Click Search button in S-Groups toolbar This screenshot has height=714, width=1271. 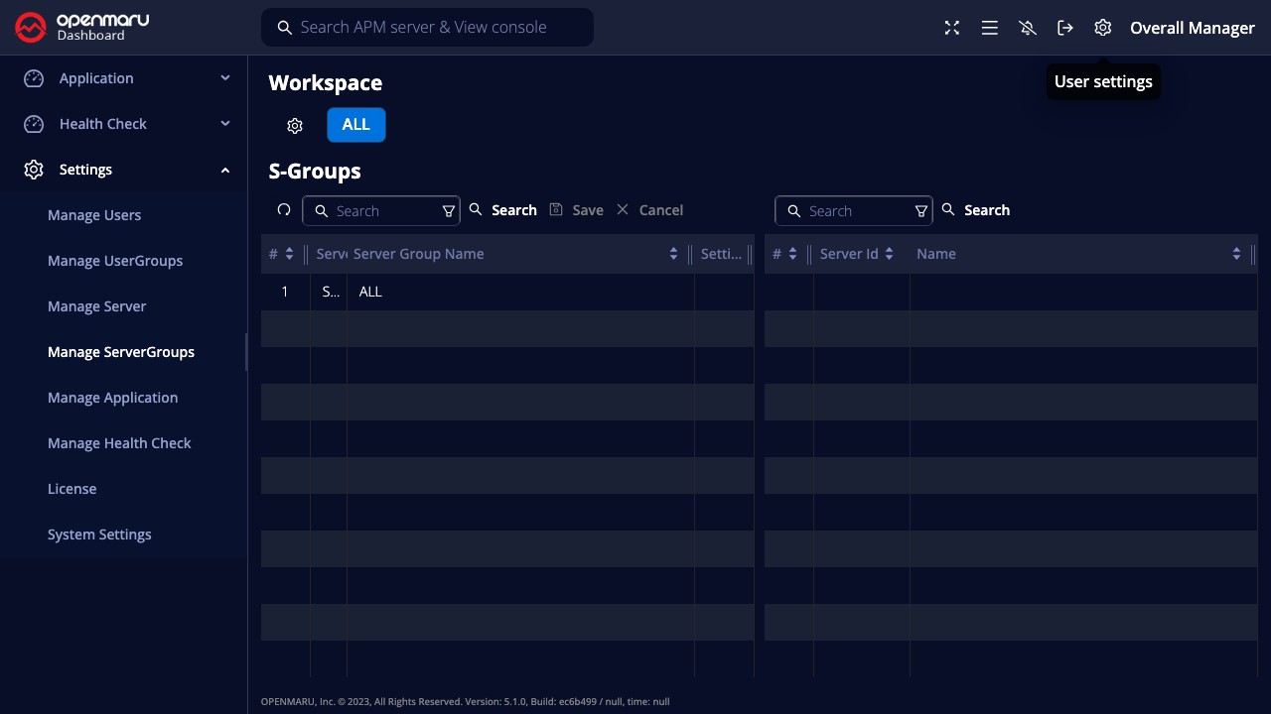pyautogui.click(x=503, y=210)
